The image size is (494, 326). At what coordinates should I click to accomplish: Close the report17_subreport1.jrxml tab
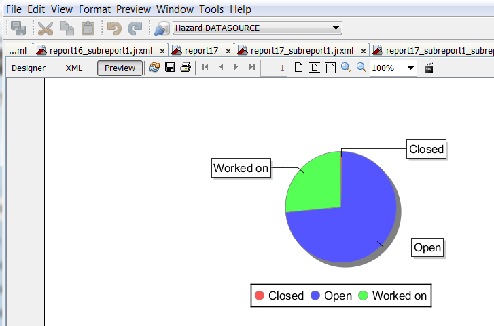364,51
